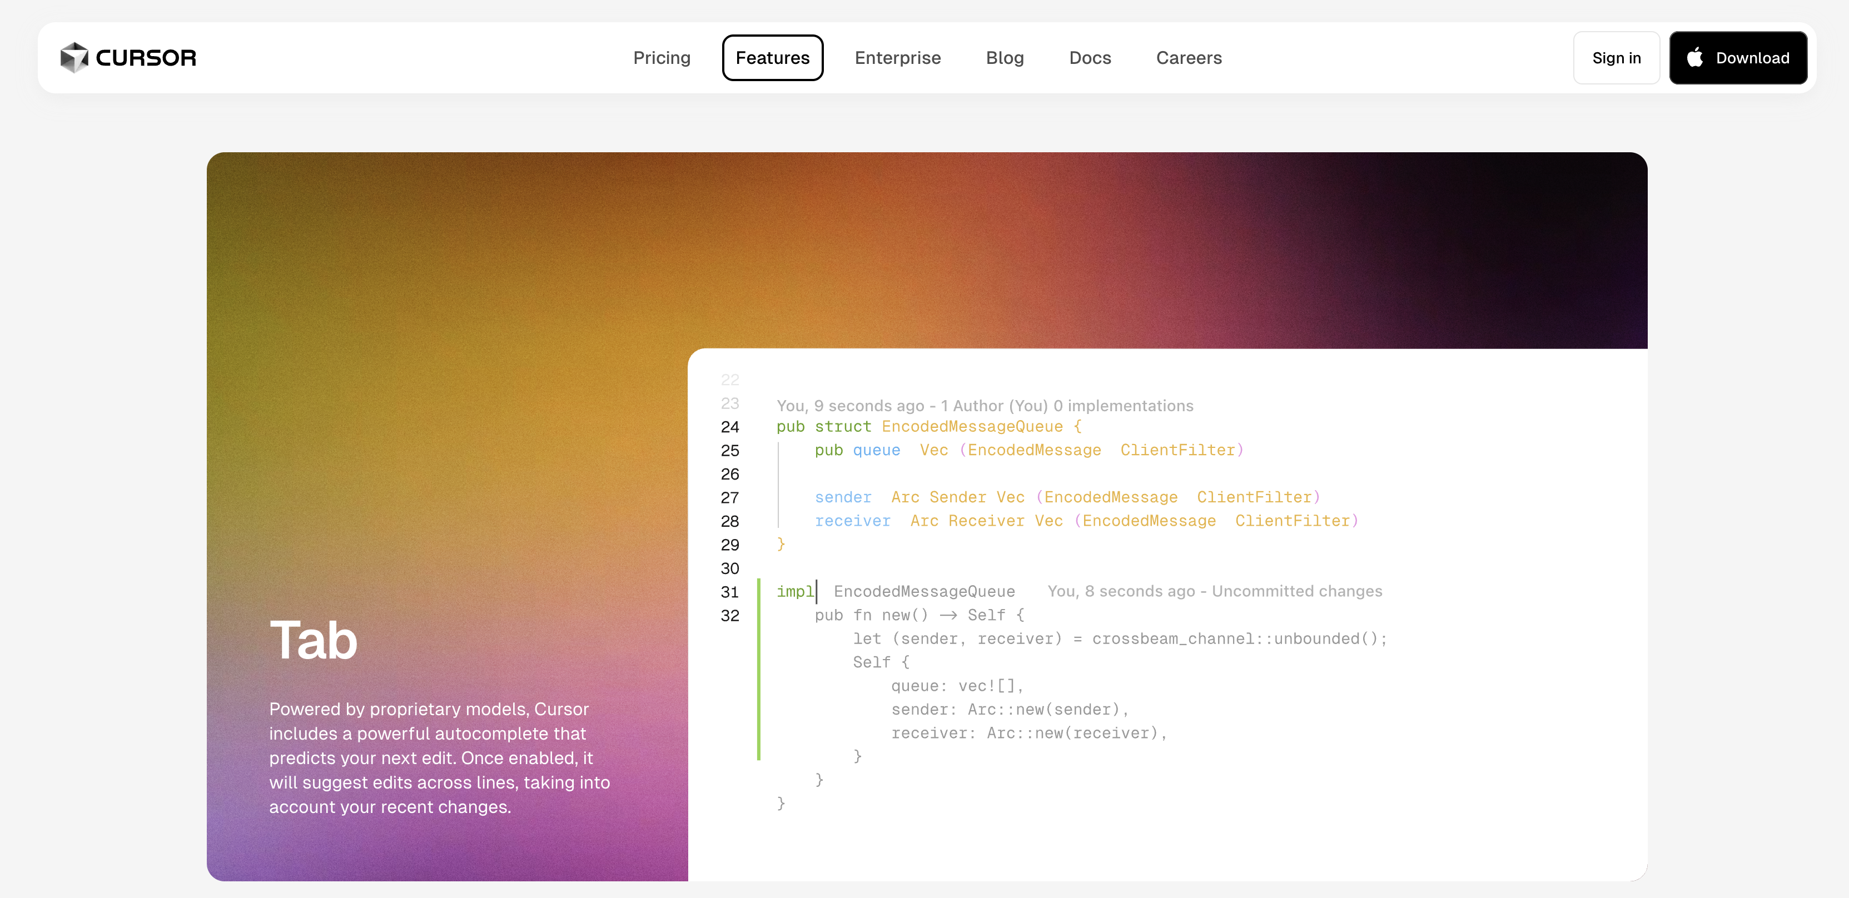This screenshot has width=1849, height=898.
Task: Click the Sign in button
Action: pyautogui.click(x=1616, y=57)
